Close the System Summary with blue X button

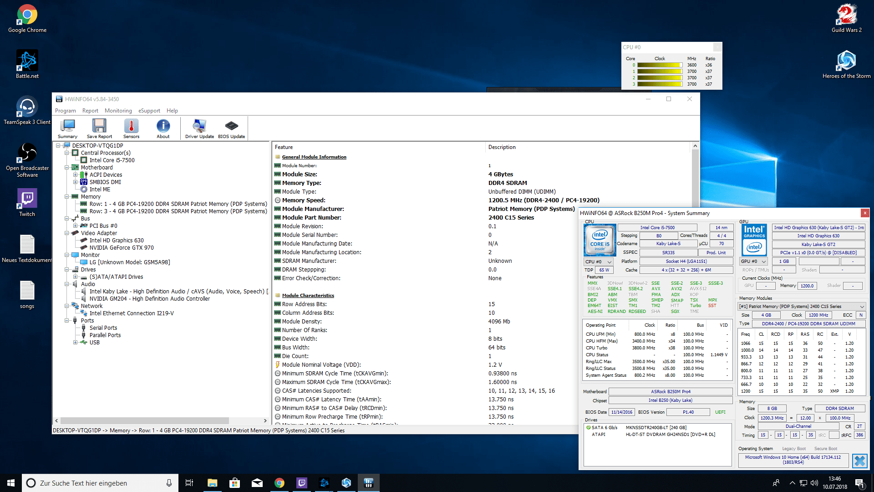pyautogui.click(x=859, y=461)
